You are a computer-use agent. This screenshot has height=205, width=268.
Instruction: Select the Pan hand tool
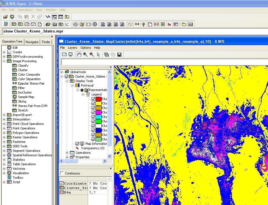coord(79,55)
